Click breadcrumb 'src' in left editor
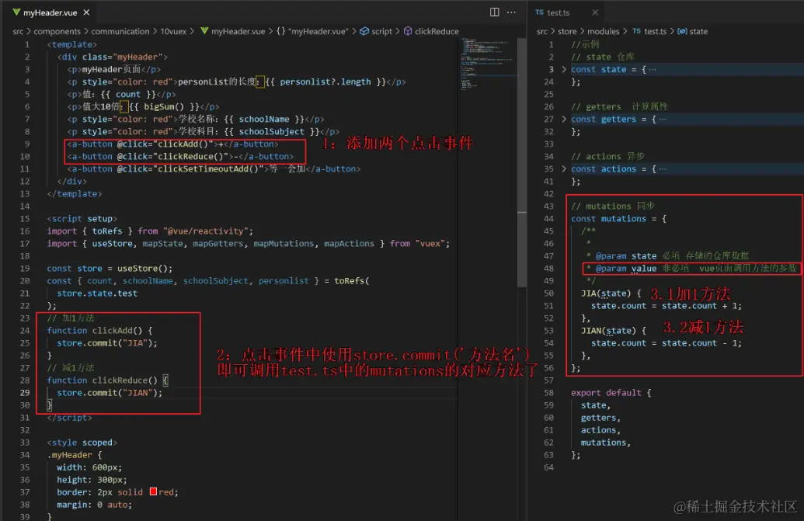Viewport: 804px width, 521px height. pyautogui.click(x=18, y=31)
